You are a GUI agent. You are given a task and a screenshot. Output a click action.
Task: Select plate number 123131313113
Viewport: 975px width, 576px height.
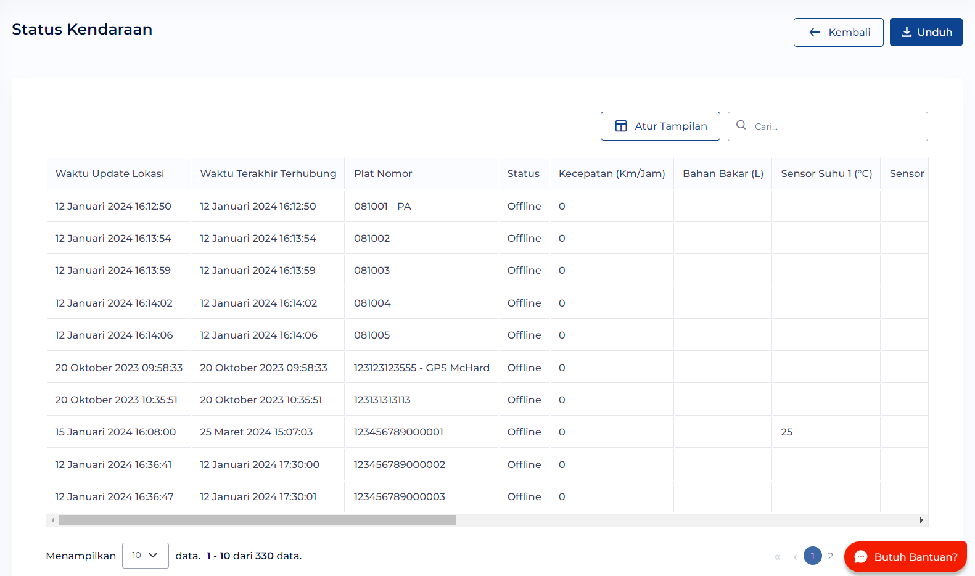coord(382,400)
